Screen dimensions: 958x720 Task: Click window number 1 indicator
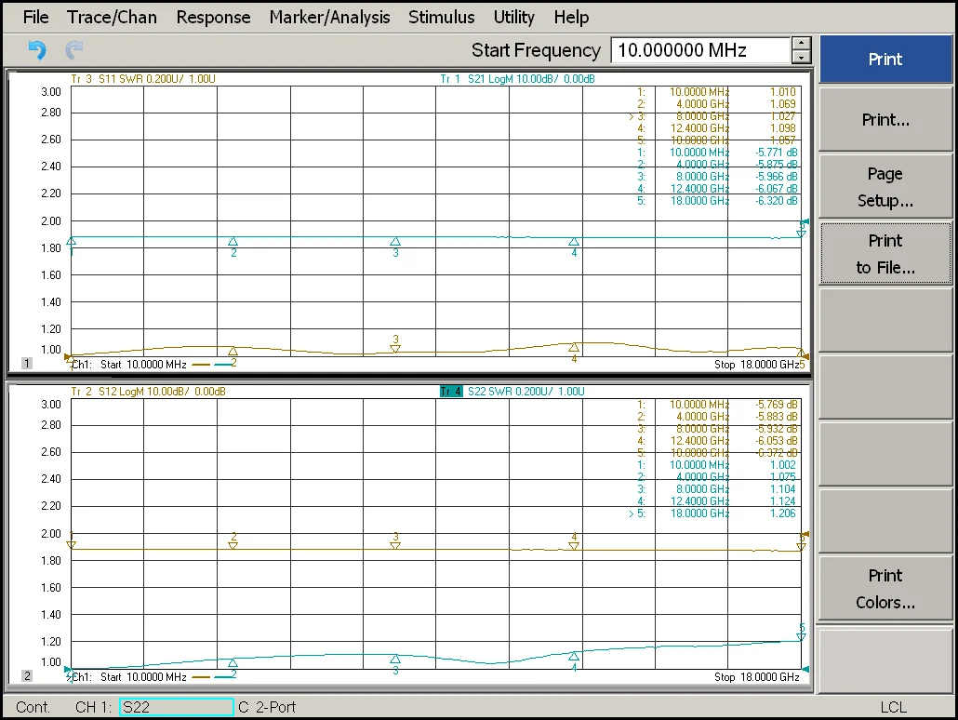tap(26, 363)
